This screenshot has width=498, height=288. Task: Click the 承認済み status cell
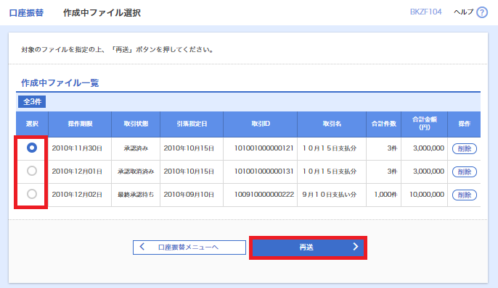pyautogui.click(x=136, y=148)
